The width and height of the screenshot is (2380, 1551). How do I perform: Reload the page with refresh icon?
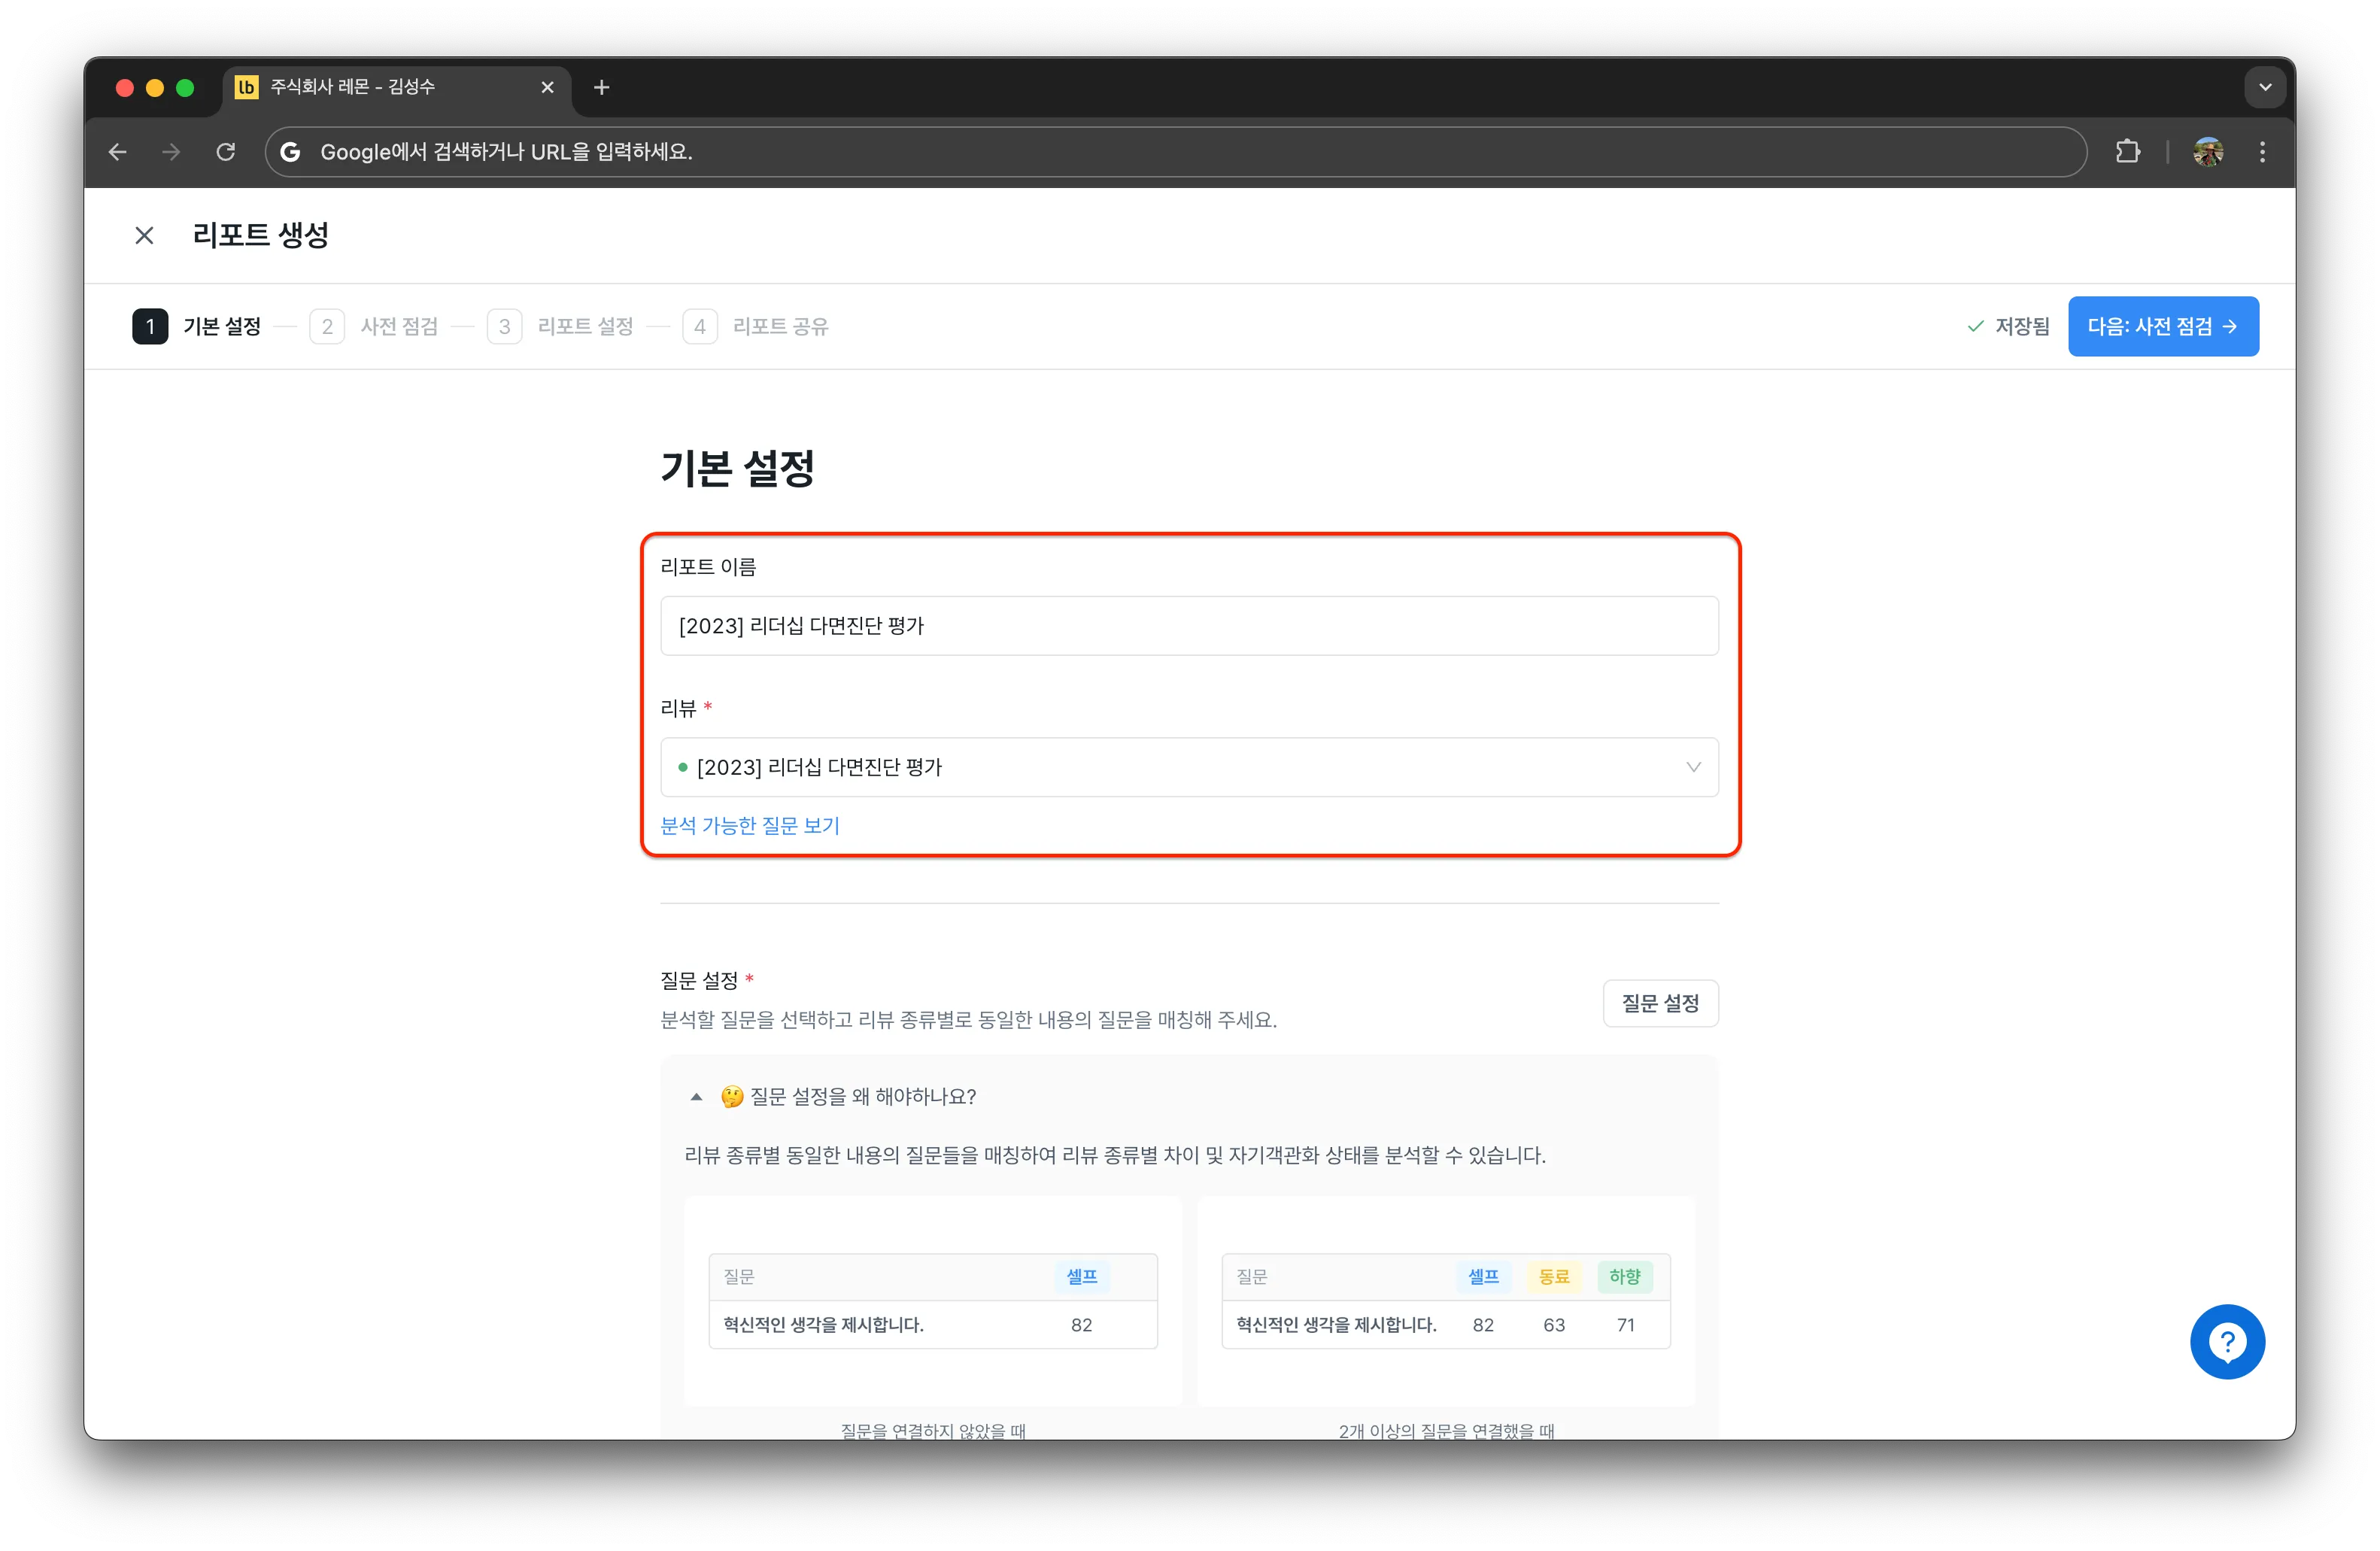click(226, 152)
